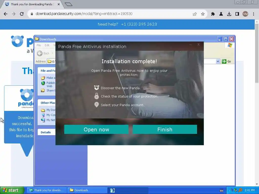This screenshot has height=194, width=259.
Task: Collapse Other Places panel header
Action: point(47,103)
